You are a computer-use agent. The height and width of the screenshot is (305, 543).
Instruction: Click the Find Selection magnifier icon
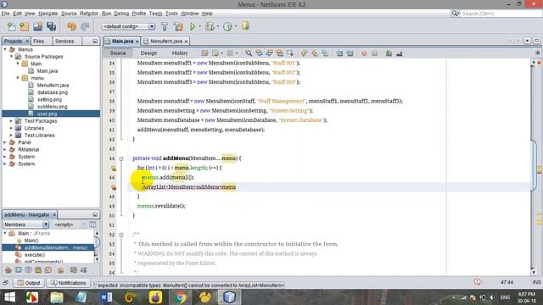[x=249, y=53]
